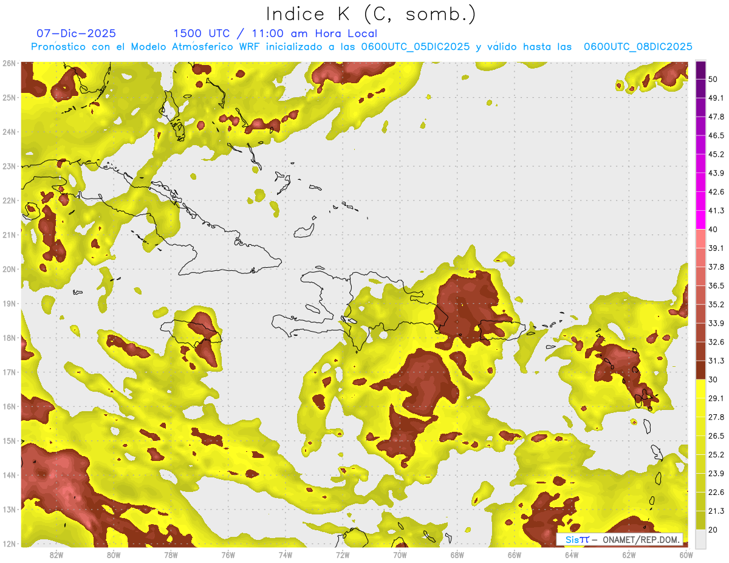The image size is (729, 563).
Task: Click the colorbar value '43.9'
Action: [716, 173]
